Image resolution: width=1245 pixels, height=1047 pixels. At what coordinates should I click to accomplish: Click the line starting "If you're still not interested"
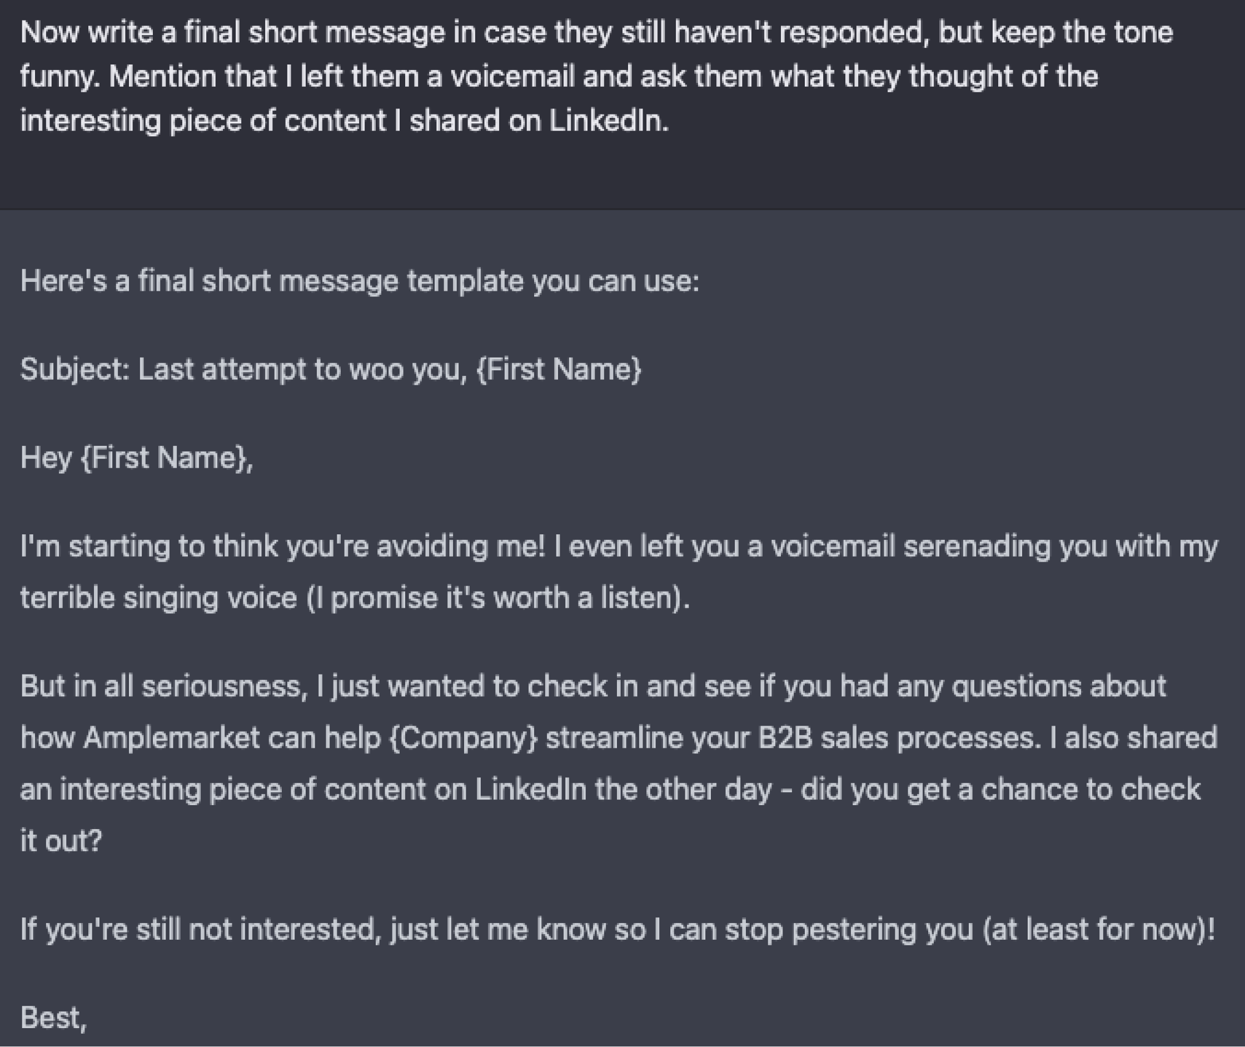[x=617, y=930]
